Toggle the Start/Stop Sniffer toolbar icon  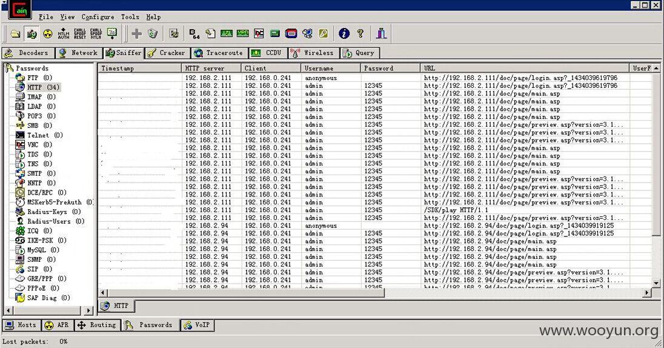(32, 33)
